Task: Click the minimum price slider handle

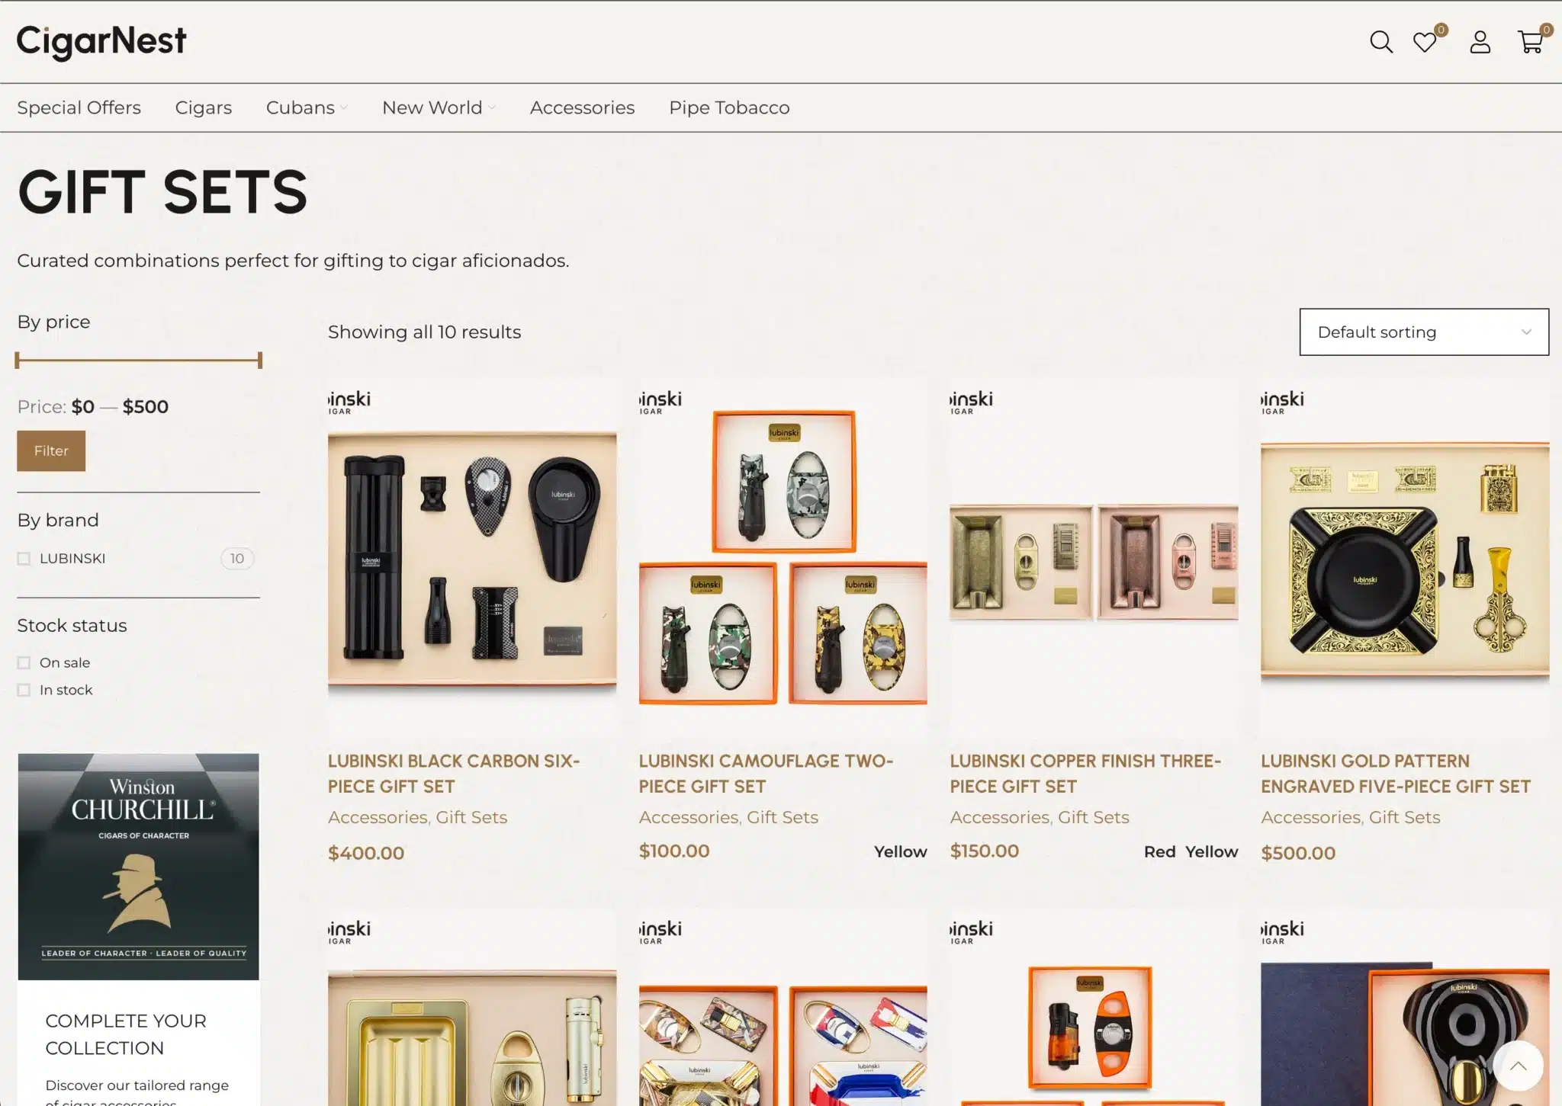Action: point(17,360)
